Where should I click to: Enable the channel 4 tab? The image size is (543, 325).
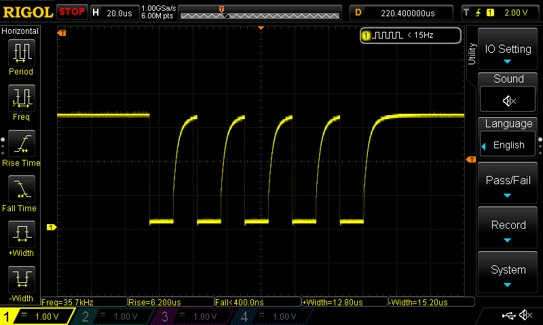[273, 316]
